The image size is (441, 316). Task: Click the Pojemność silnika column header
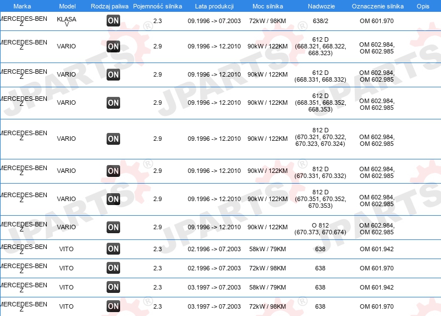pos(157,6)
